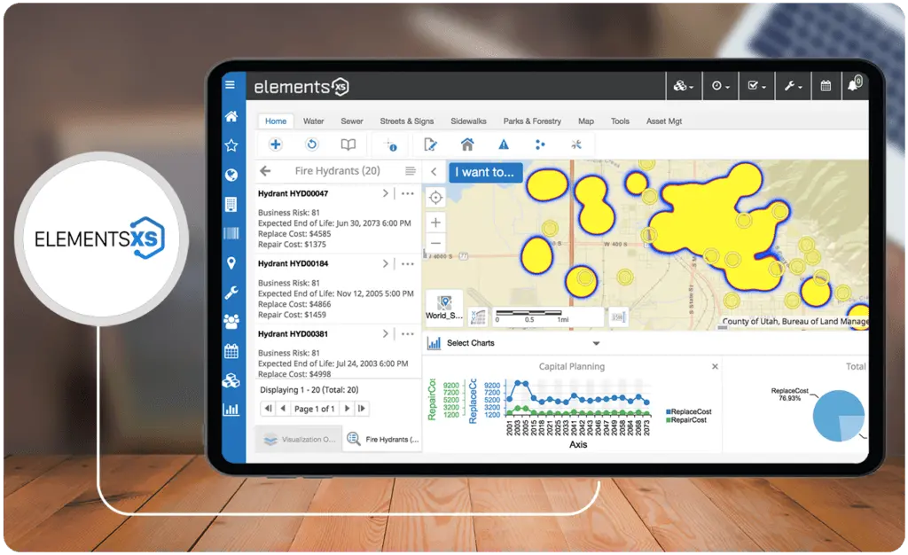Screen dimensions: 908x555
Task: Open the calendar icon in the blue sidebar
Action: 231,351
